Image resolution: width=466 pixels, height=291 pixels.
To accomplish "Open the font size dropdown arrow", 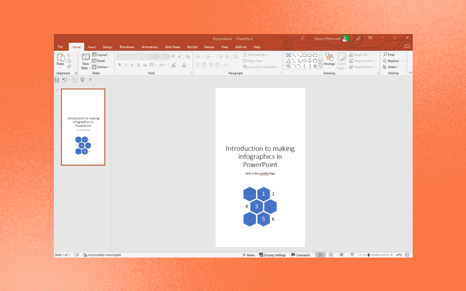I will coord(167,57).
